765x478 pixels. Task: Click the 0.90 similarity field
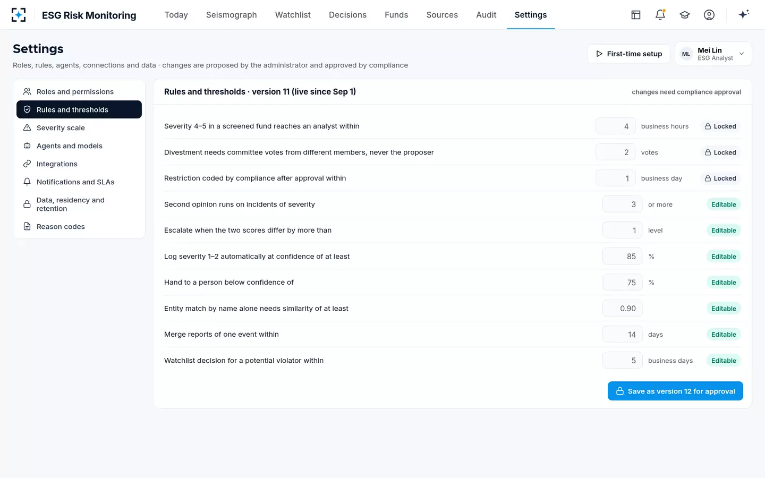click(x=622, y=309)
